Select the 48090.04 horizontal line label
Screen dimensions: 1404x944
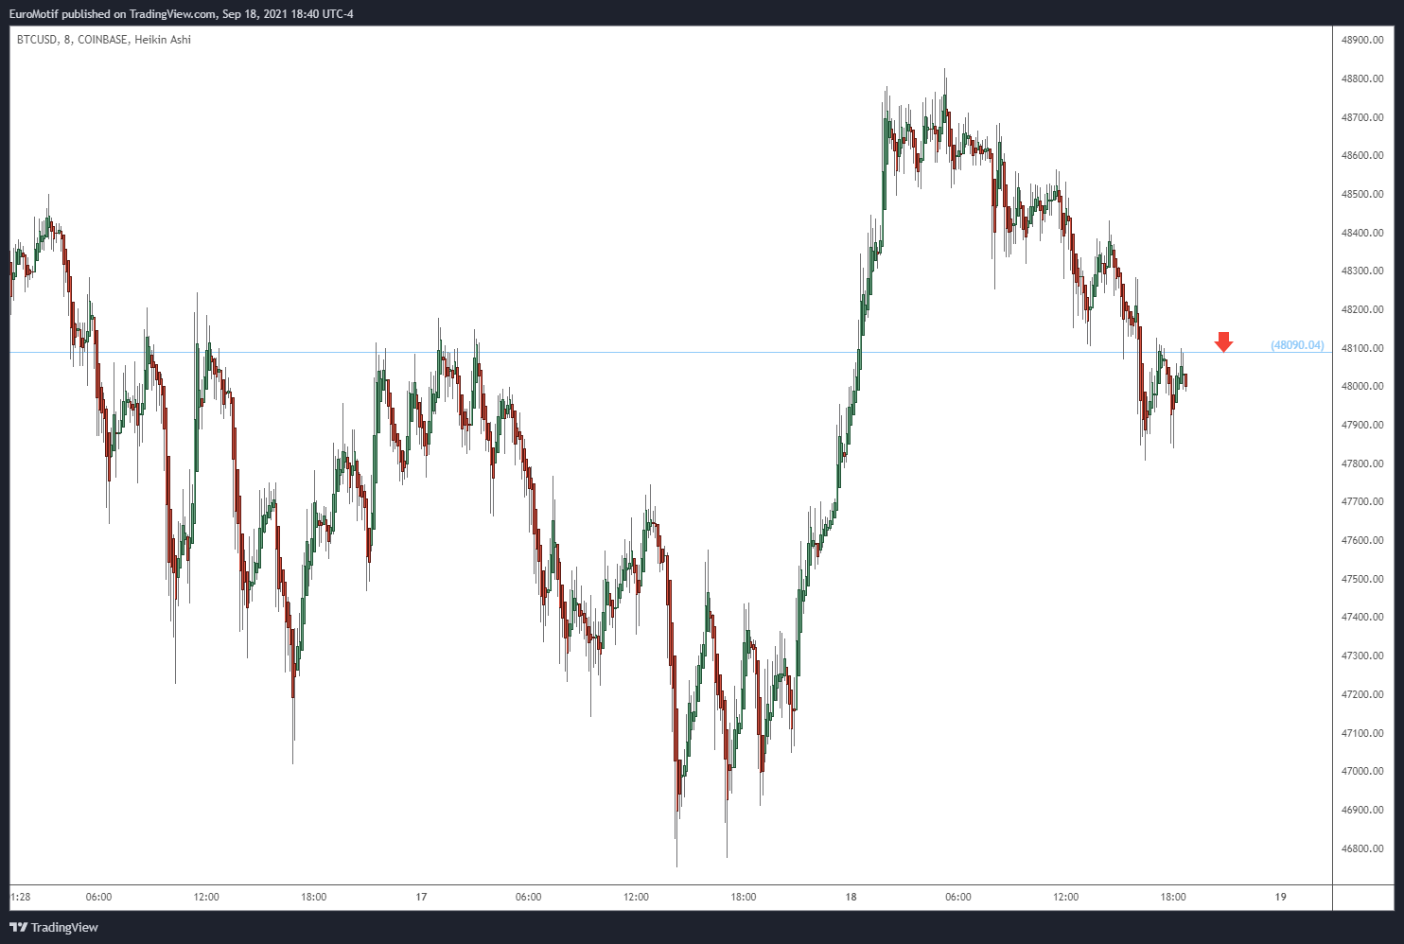[x=1297, y=345]
